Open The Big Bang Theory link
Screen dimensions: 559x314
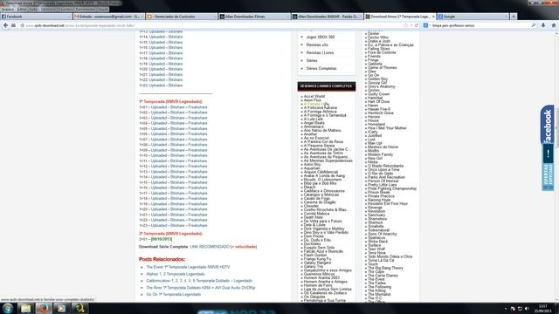pos(385,268)
